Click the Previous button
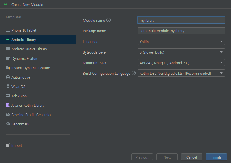Viewport: 231px width, 163px height. click(142, 157)
